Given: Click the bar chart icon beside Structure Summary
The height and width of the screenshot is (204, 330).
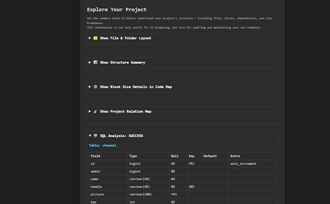Looking at the screenshot, I should (x=95, y=62).
